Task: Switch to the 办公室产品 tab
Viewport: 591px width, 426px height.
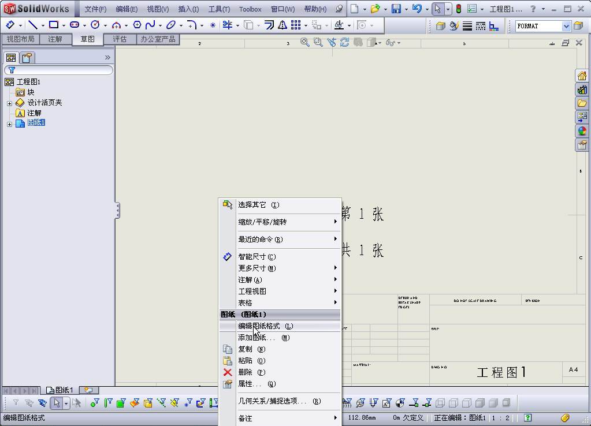Action: point(158,39)
